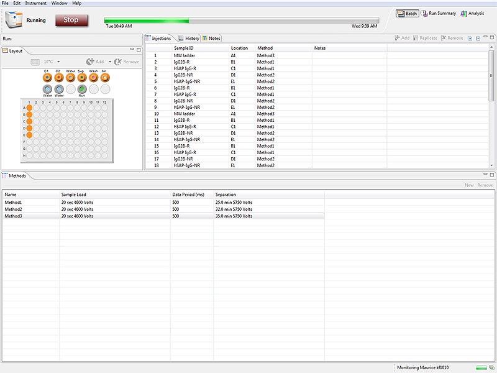The image size is (497, 373).
Task: Click the Data Period (ms) column header
Action: point(192,195)
